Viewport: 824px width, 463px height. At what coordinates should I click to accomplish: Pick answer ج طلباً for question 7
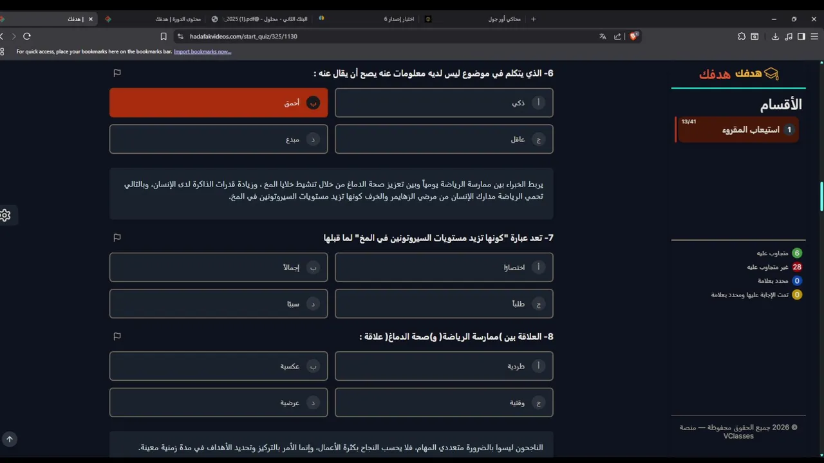coord(444,304)
